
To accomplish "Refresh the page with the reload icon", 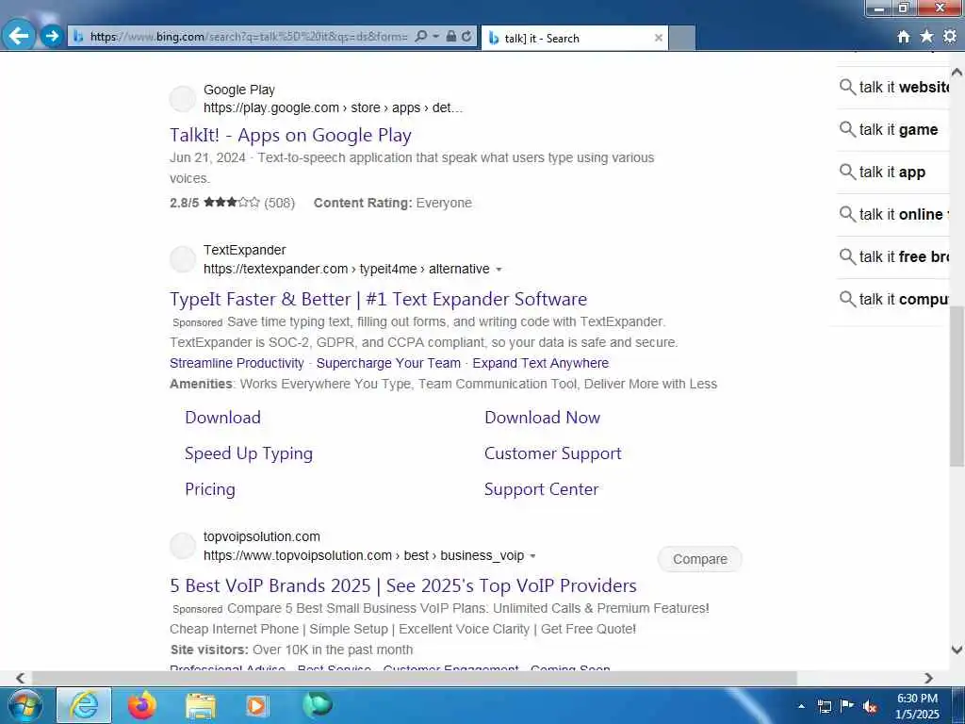I will [x=466, y=37].
